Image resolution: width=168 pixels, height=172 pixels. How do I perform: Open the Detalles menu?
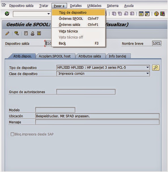(76, 6)
